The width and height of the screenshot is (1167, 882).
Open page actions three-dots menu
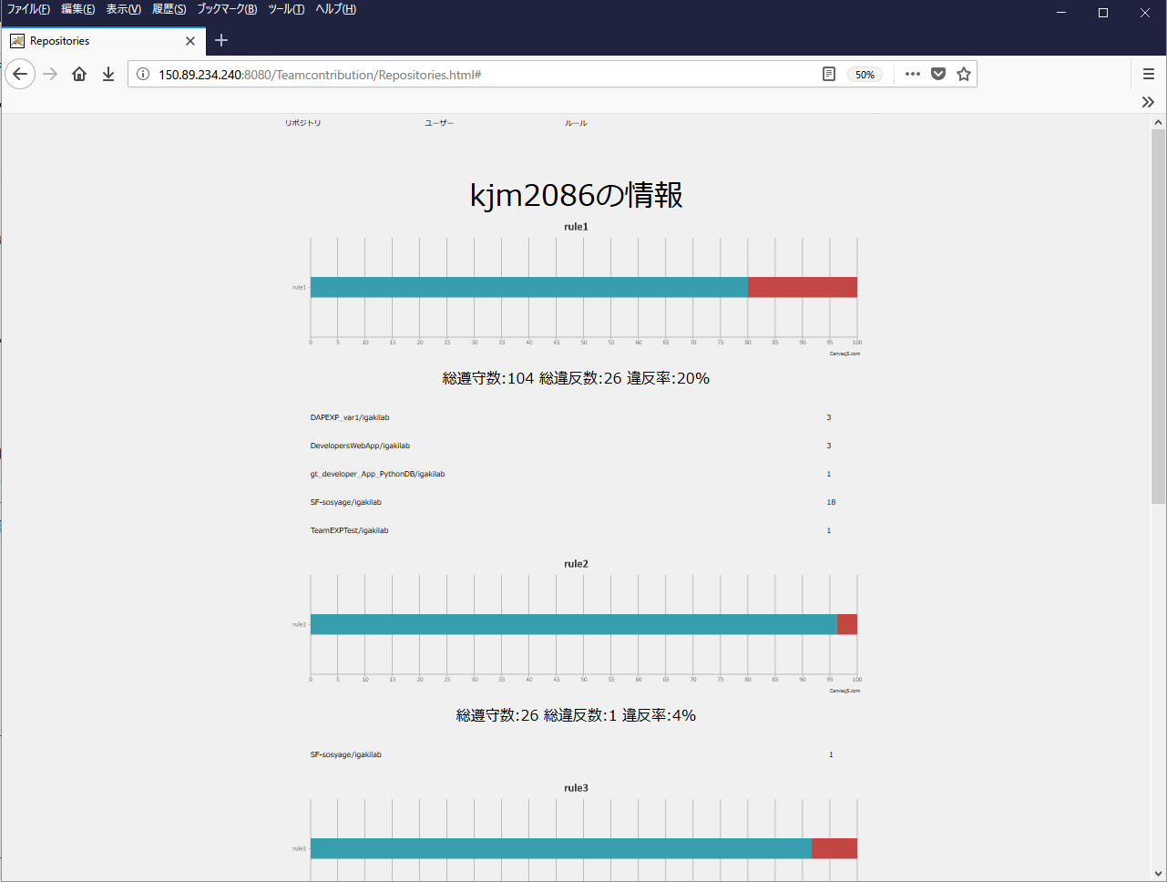tap(913, 74)
